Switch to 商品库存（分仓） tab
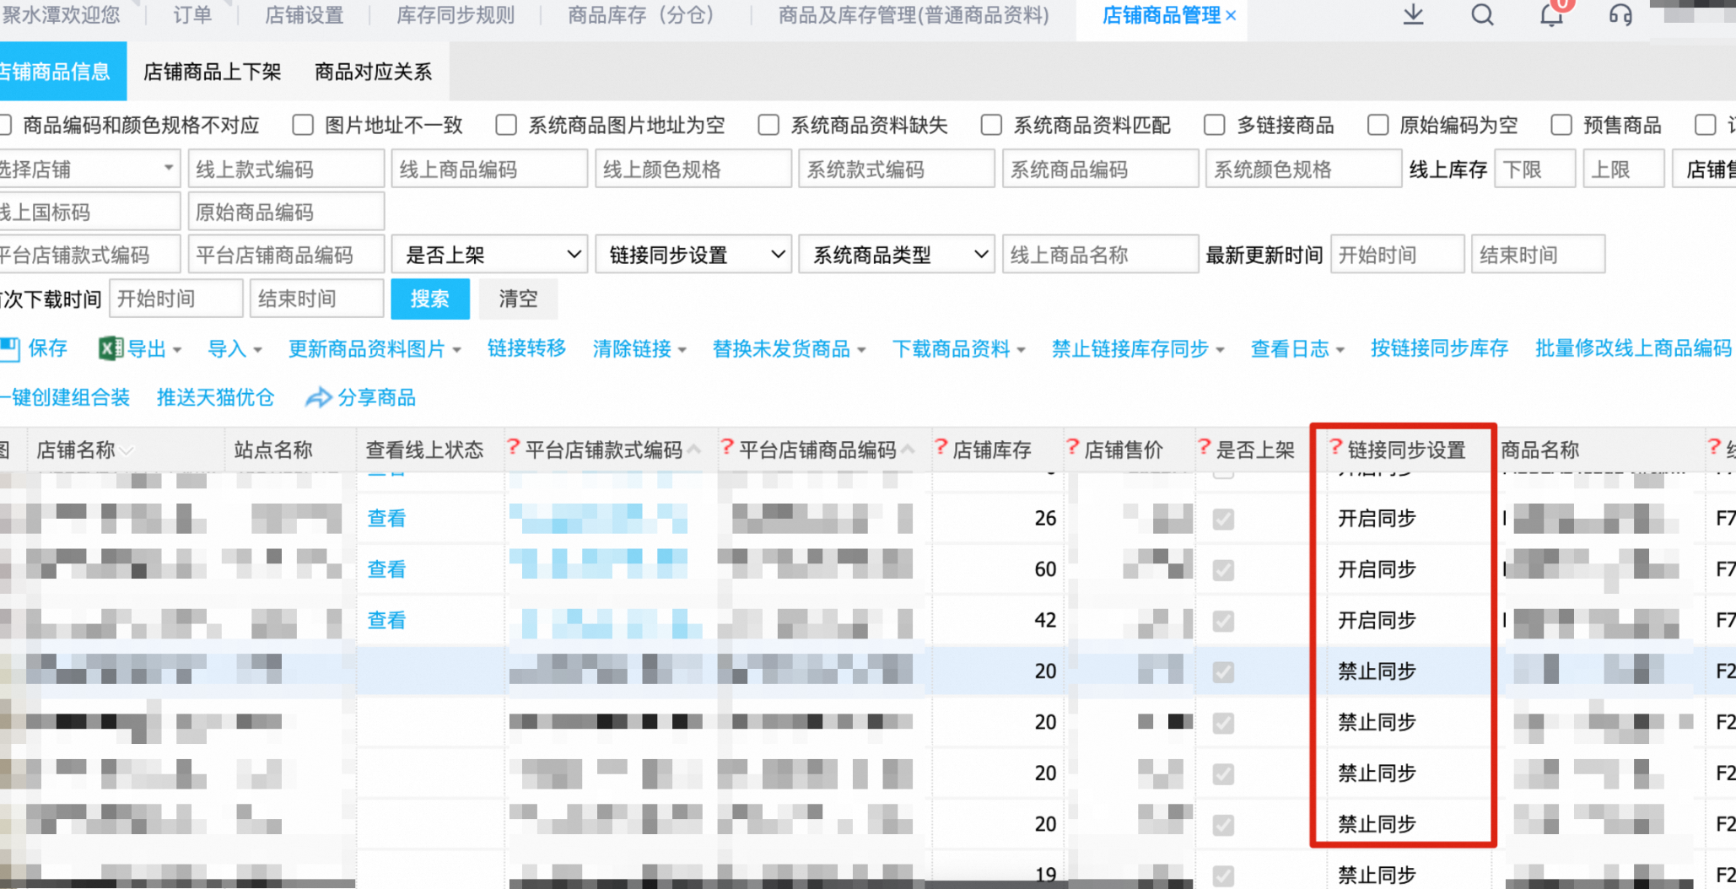Screen dimensions: 1736x889 (645, 15)
